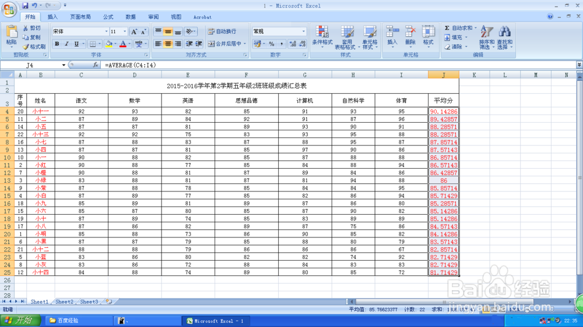Click 自动换行 wrap text button
The image size is (583, 327).
(222, 31)
